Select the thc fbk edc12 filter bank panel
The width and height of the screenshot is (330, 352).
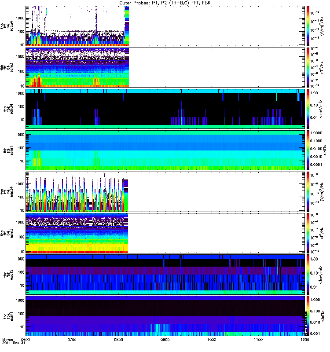point(165,275)
